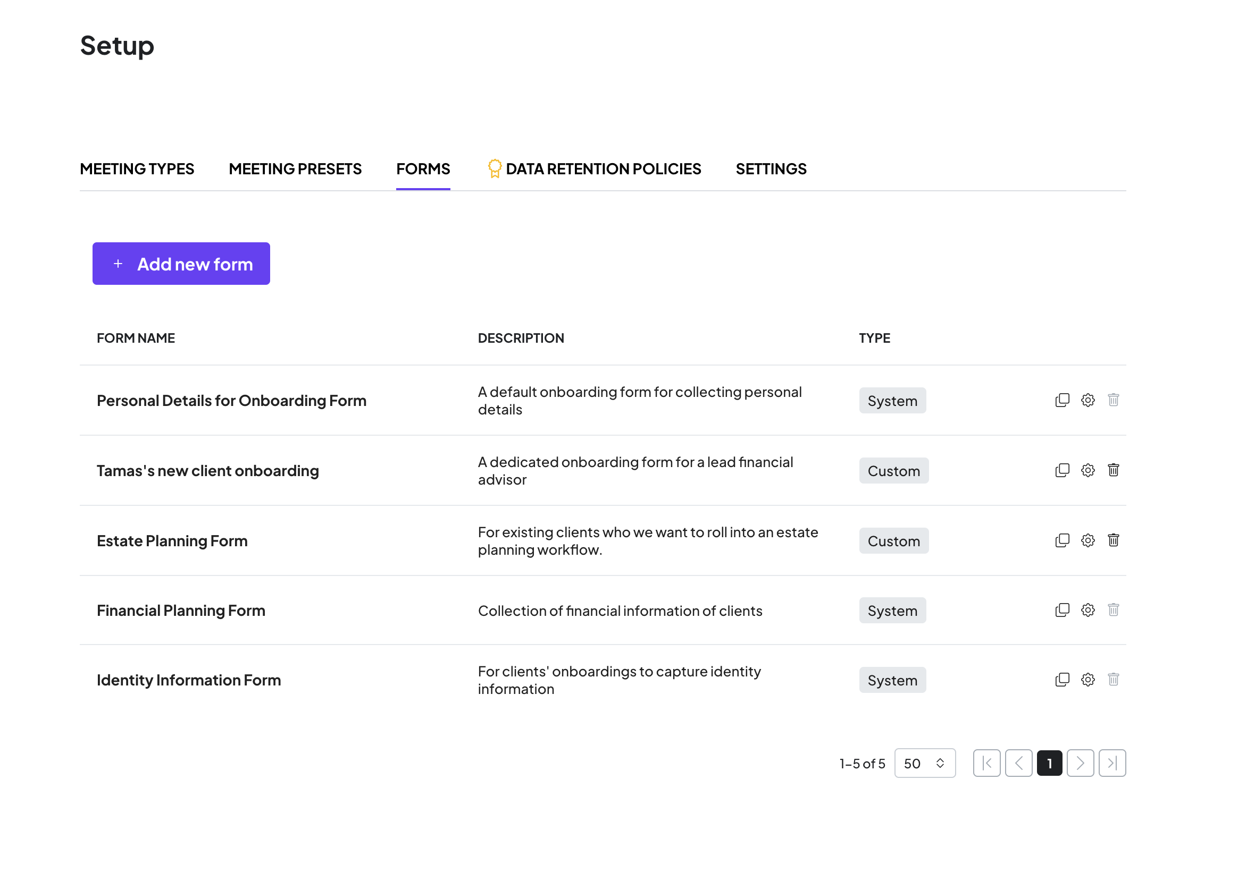Screen dimensions: 1238x881
Task: Duplicate the Financial Planning Form
Action: point(1062,611)
